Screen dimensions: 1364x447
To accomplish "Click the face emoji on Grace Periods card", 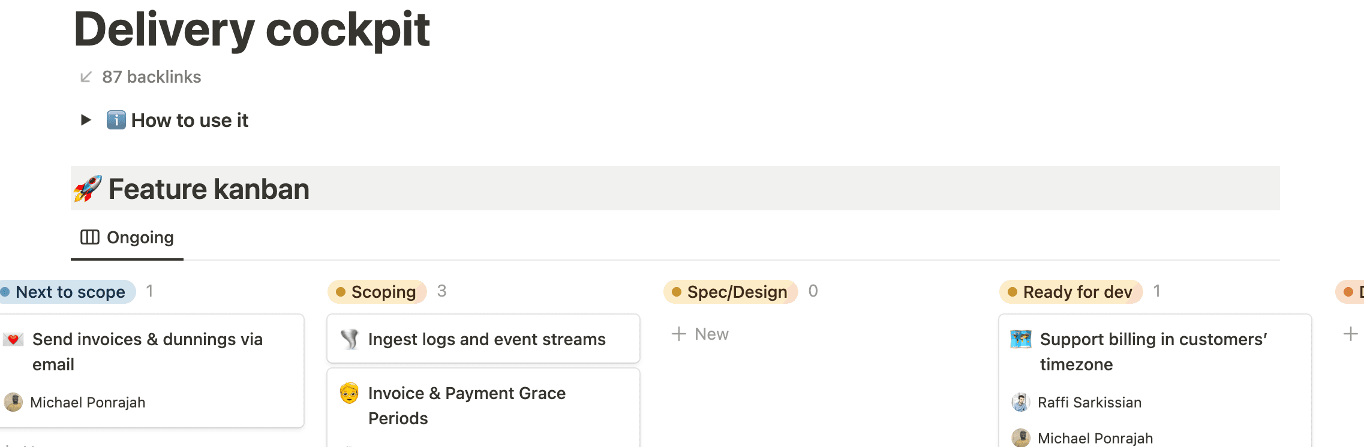I will coord(349,393).
